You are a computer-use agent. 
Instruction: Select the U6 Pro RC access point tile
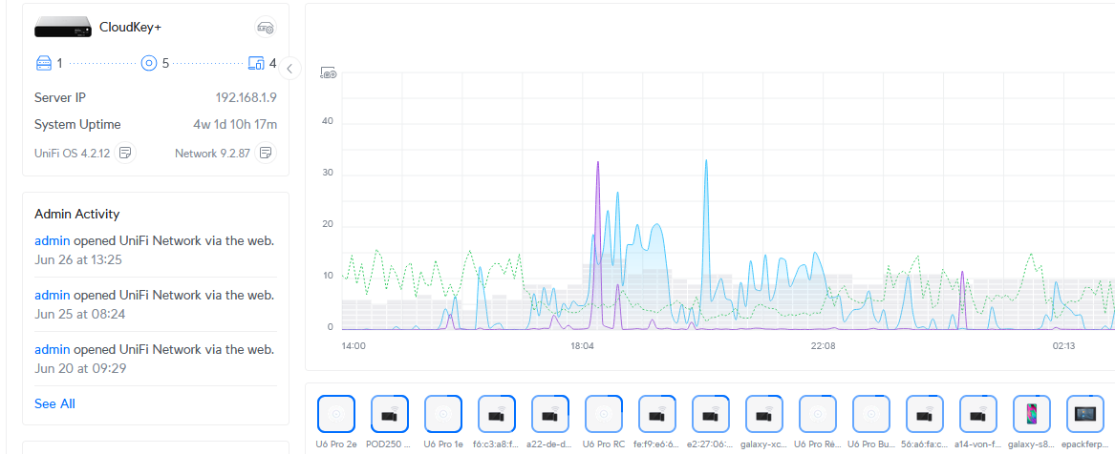pyautogui.click(x=604, y=414)
